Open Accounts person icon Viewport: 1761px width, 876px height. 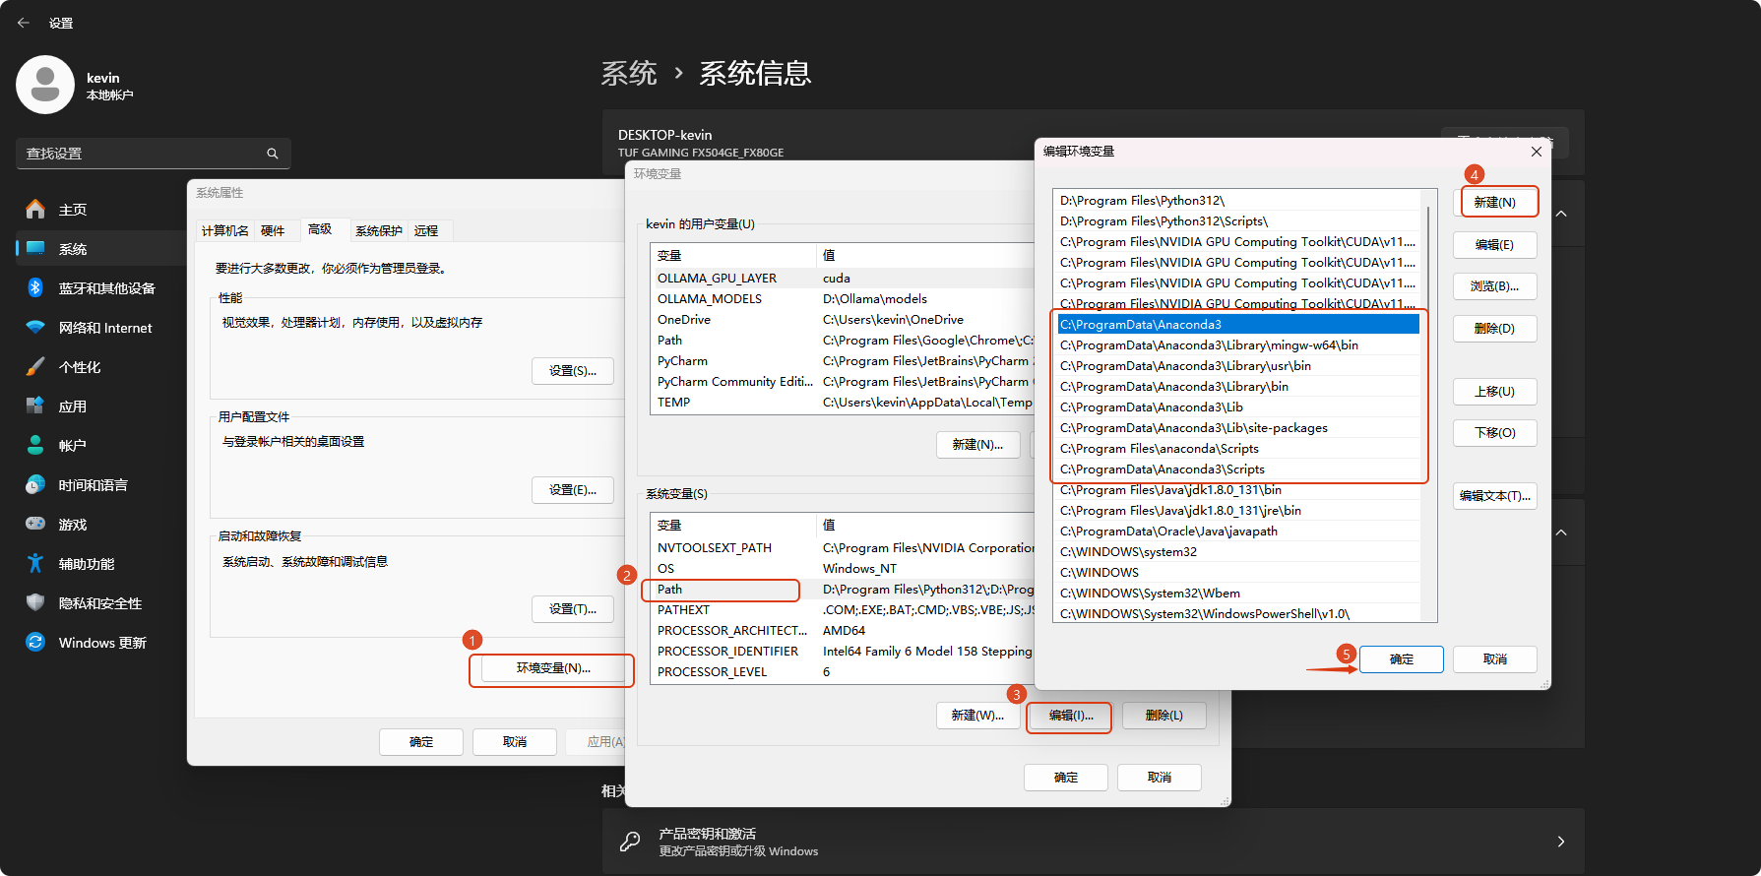(x=35, y=445)
